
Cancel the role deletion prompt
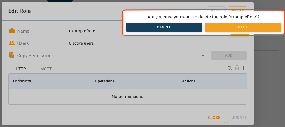164,27
